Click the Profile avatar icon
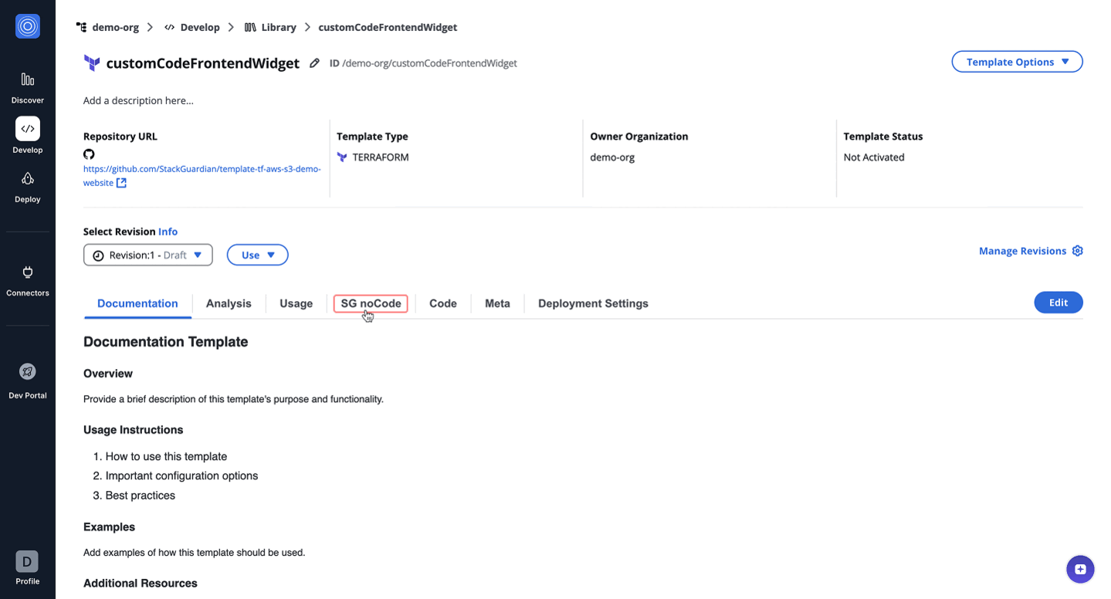1111x599 pixels. pyautogui.click(x=27, y=561)
